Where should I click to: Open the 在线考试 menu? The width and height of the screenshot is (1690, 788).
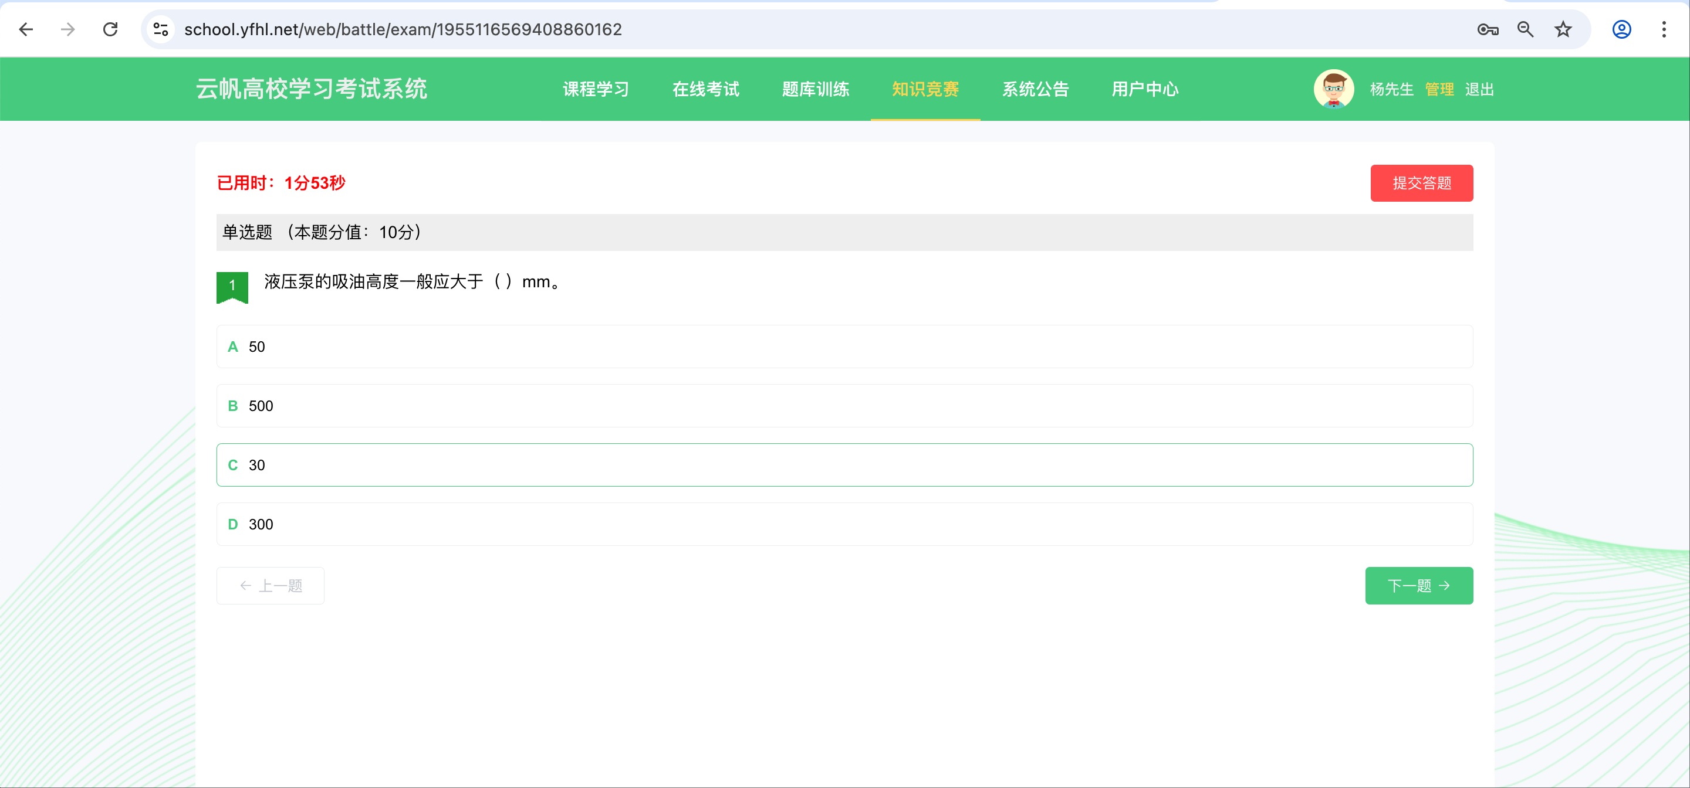[x=706, y=89]
